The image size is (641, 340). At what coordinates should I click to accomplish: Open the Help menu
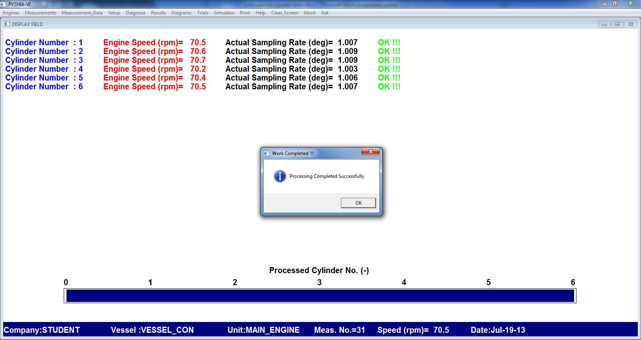[x=260, y=13]
